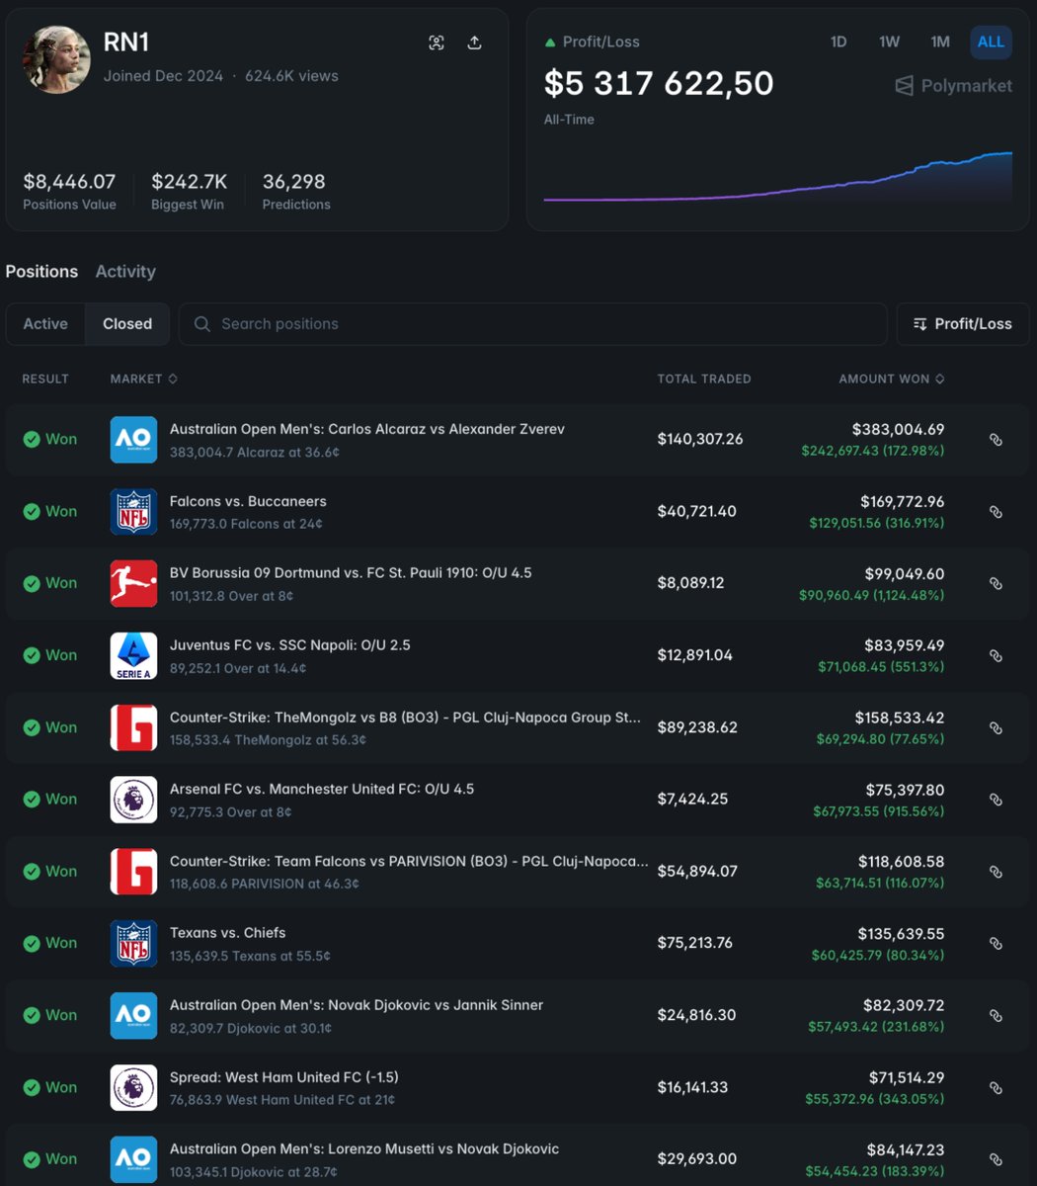Sort by the MARKET column header
Viewport: 1037px width, 1186px height.
(x=144, y=379)
